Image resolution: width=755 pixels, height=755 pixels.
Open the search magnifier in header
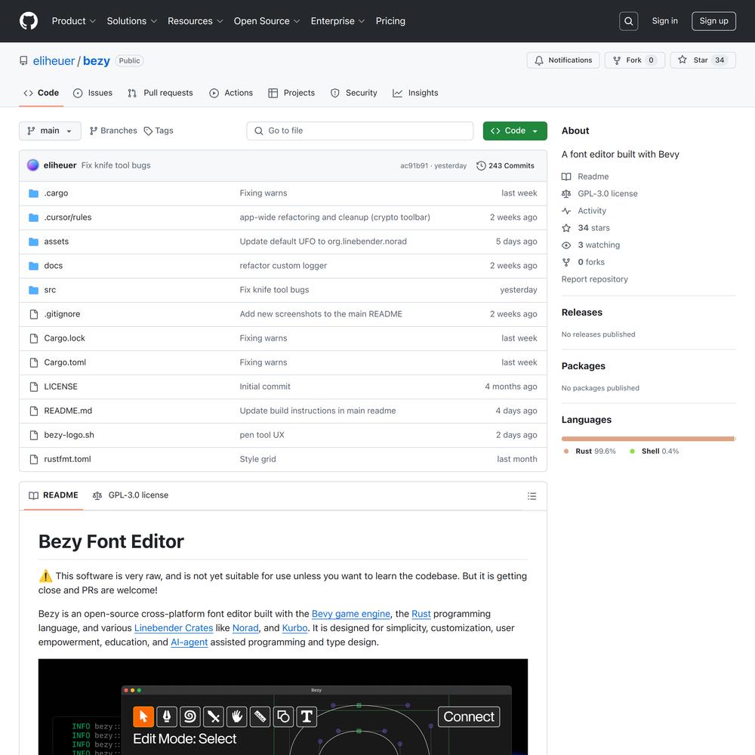pyautogui.click(x=628, y=21)
